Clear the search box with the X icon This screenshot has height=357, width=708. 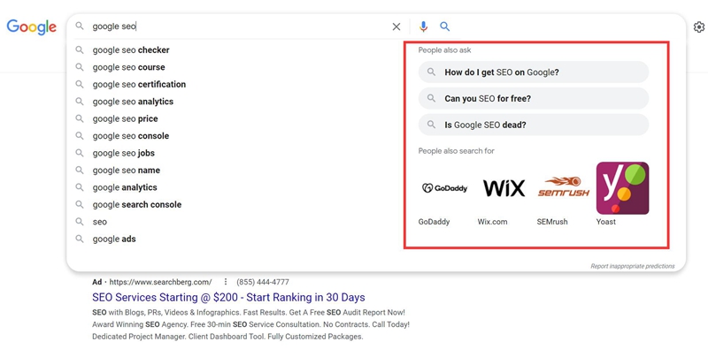pyautogui.click(x=396, y=27)
